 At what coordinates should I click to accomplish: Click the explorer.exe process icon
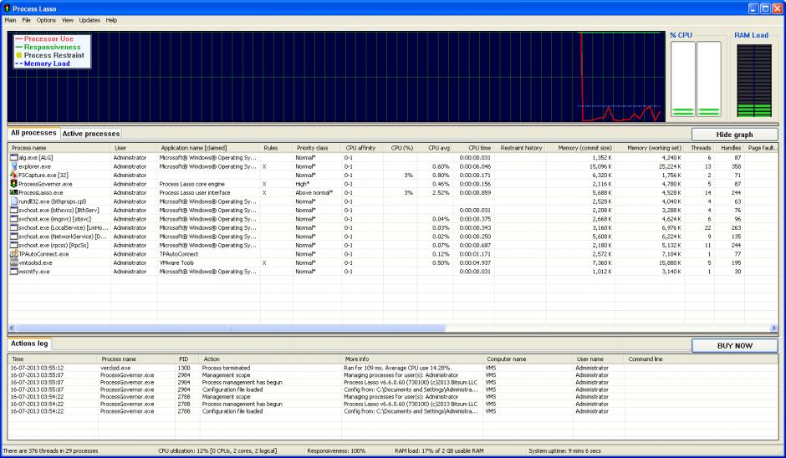(14, 166)
